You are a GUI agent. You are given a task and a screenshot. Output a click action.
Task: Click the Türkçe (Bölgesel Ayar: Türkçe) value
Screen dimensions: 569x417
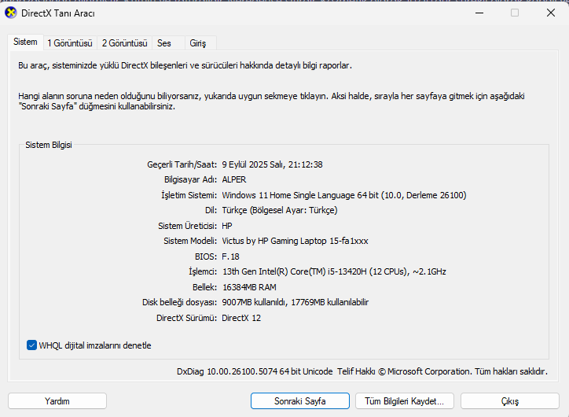tap(280, 210)
